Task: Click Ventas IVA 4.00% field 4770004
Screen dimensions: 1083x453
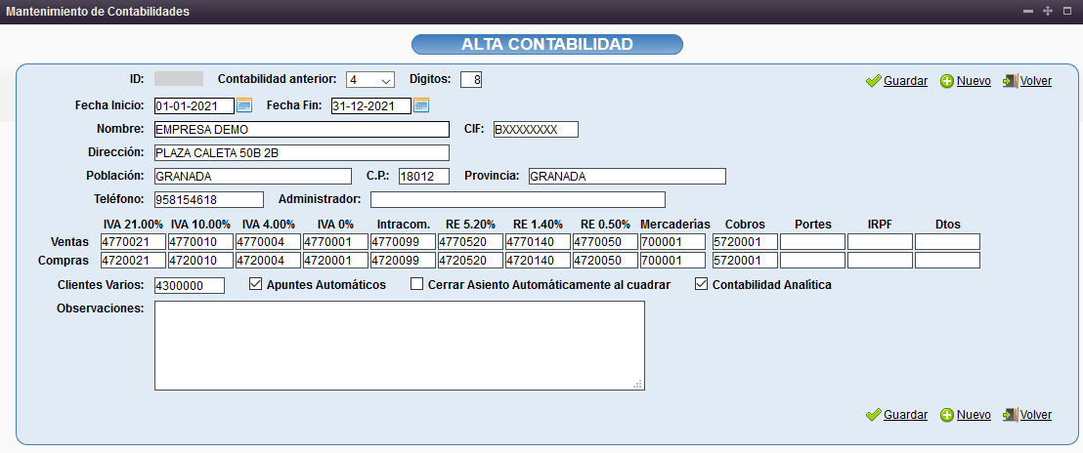Action: click(269, 242)
